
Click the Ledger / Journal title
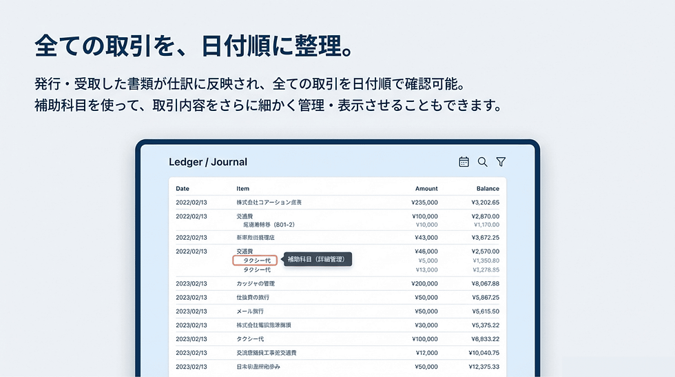[208, 162]
